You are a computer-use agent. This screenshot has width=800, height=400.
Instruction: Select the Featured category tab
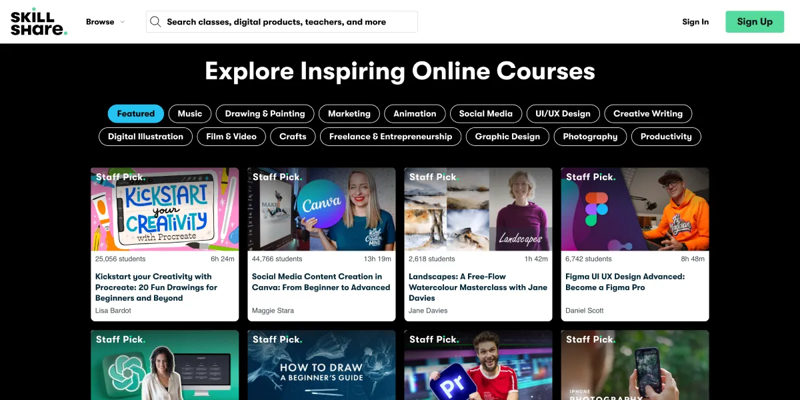point(136,114)
